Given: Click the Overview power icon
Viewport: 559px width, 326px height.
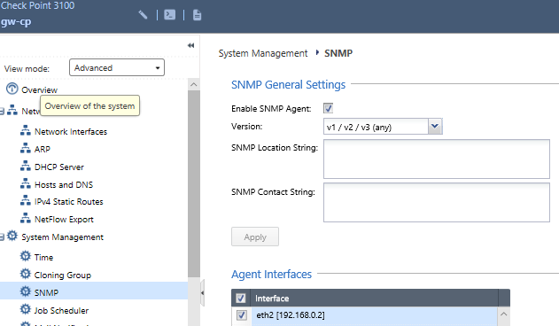Looking at the screenshot, I should pos(12,89).
